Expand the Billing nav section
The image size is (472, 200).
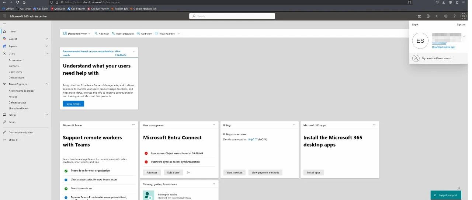46,115
